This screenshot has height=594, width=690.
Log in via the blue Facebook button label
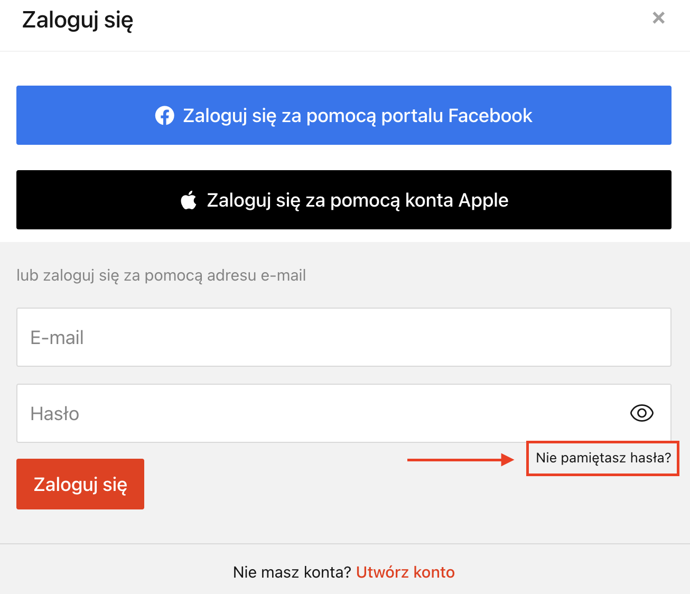tap(358, 116)
